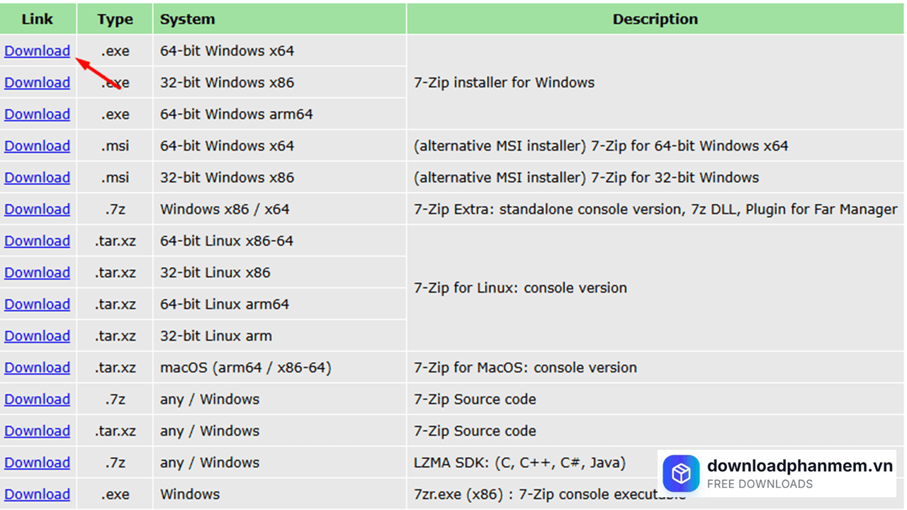Download the 7-Zip Source code .7z
Screen dimensions: 907x510
pyautogui.click(x=37, y=399)
